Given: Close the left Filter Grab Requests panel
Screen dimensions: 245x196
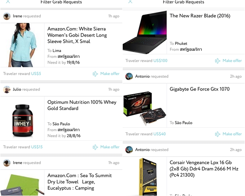Looking at the screenshot, I should coord(8,2).
